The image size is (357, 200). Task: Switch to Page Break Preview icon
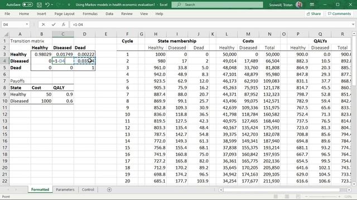point(298,196)
